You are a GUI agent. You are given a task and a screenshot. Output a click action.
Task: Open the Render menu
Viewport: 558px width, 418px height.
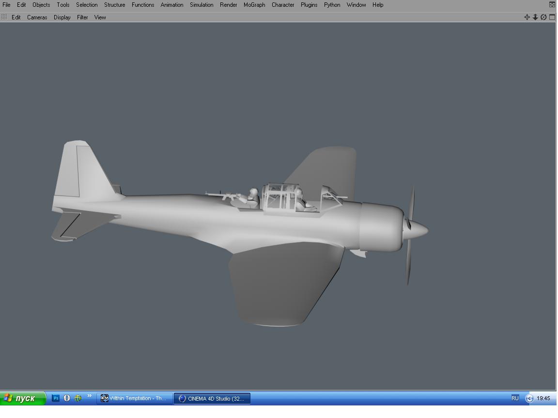click(x=228, y=5)
